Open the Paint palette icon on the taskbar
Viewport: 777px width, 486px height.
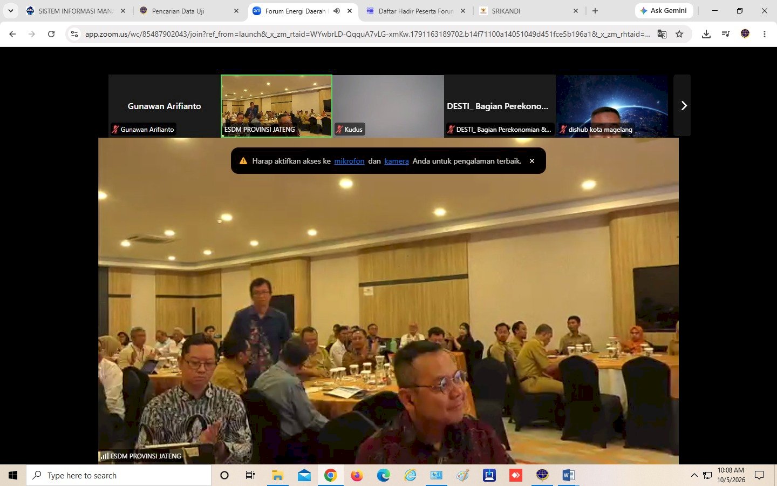[x=463, y=475]
